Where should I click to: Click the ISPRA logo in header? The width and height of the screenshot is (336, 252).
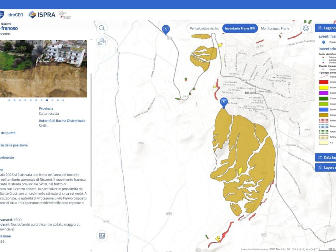coord(42,15)
